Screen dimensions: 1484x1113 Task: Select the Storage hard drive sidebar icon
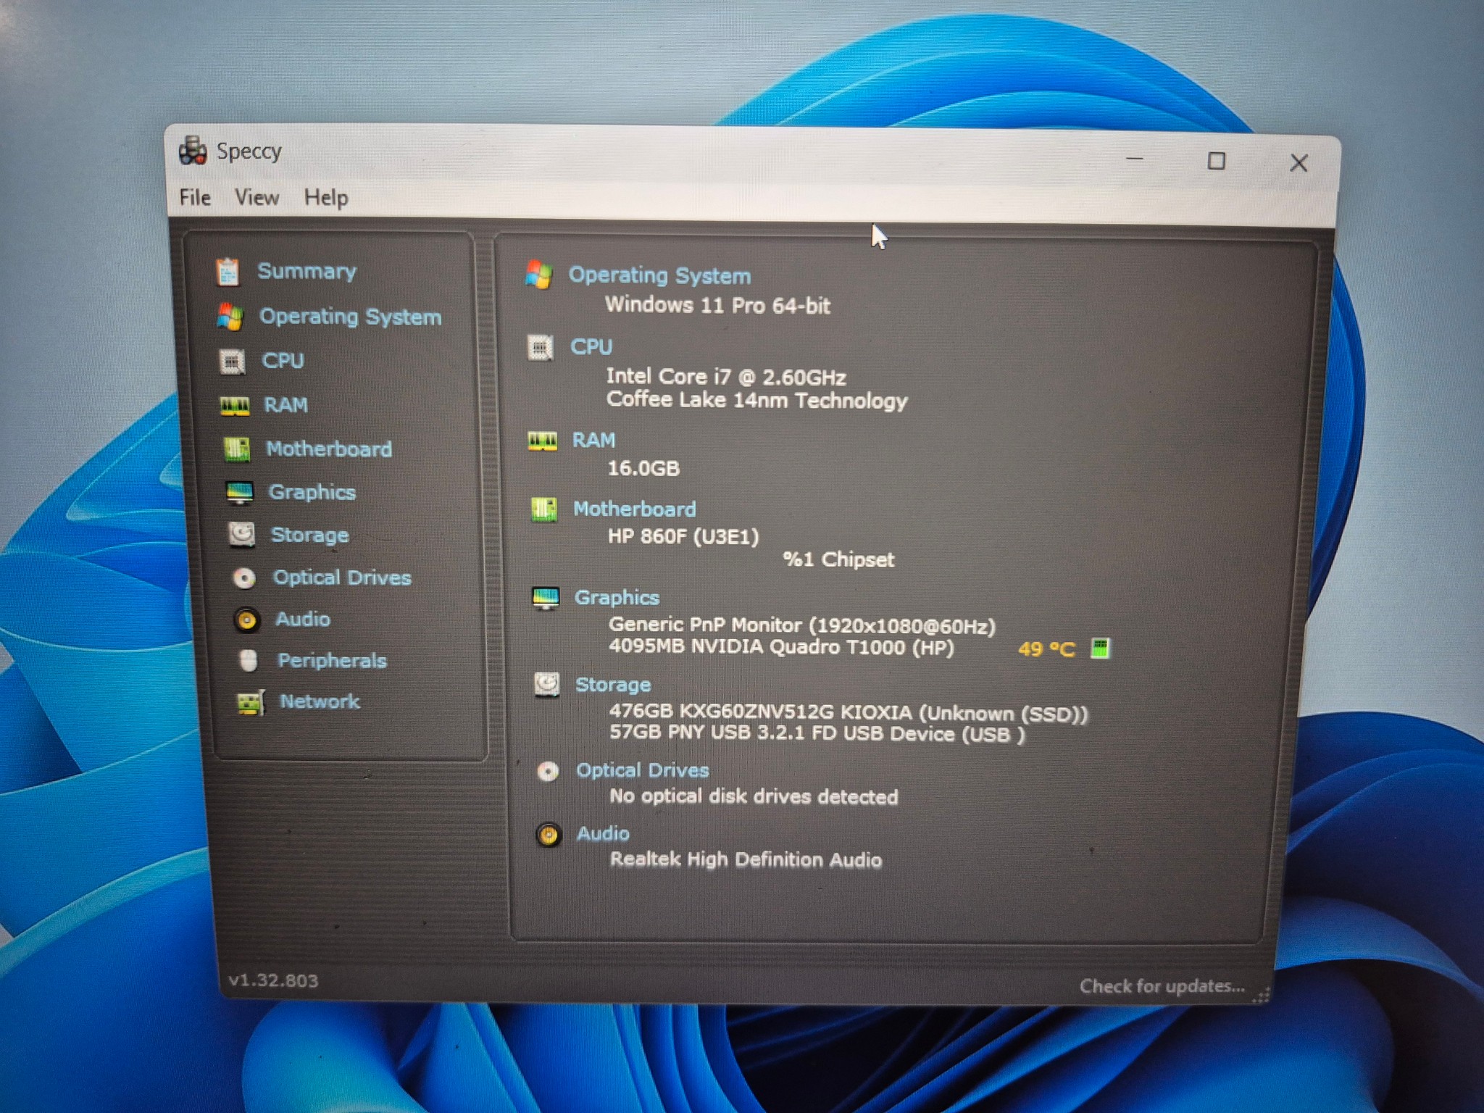pos(242,535)
